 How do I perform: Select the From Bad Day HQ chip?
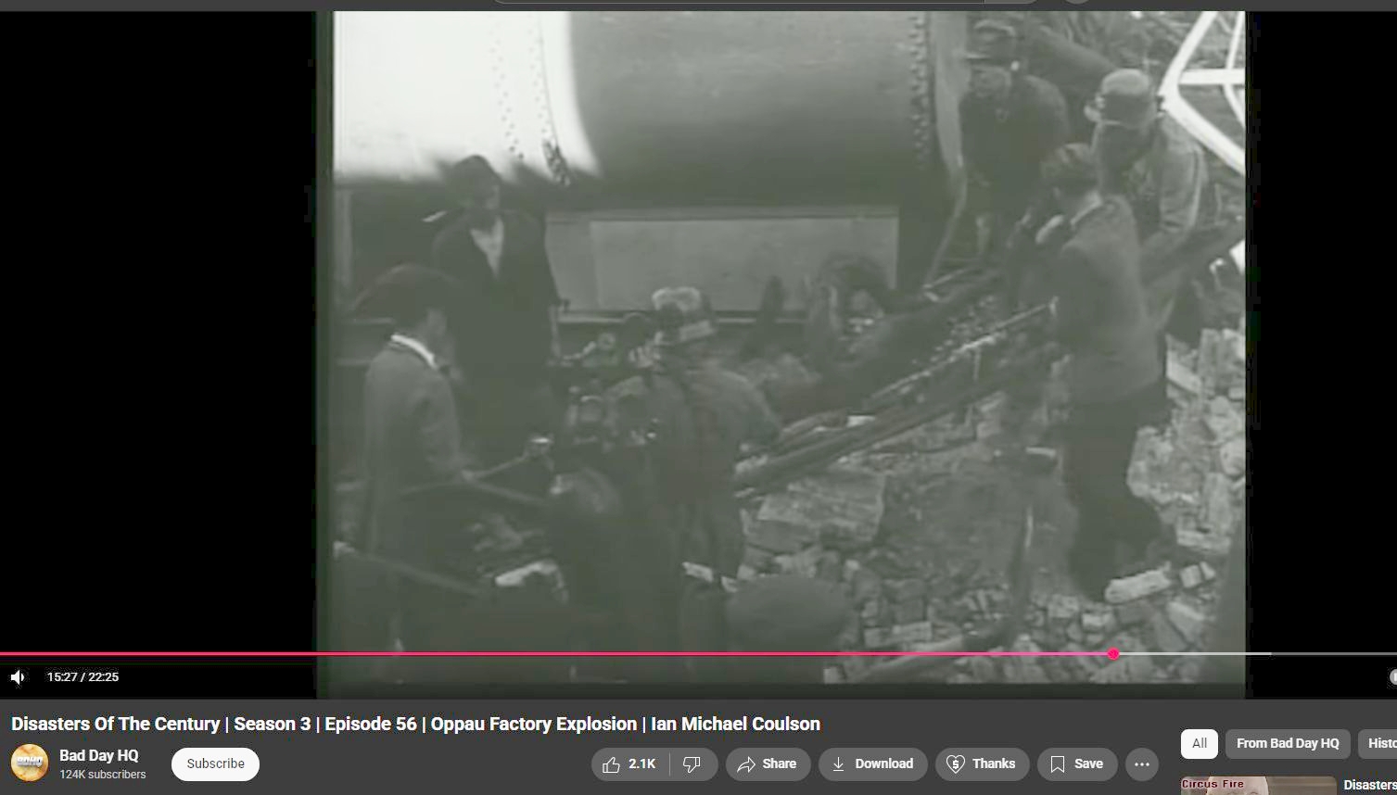click(x=1288, y=743)
